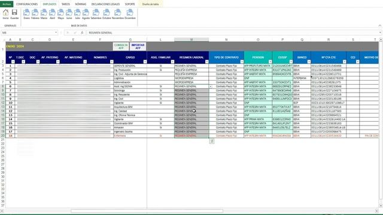The height and width of the screenshot is (215, 383).
Task: Open the Marzo database icon
Action: point(44,14)
